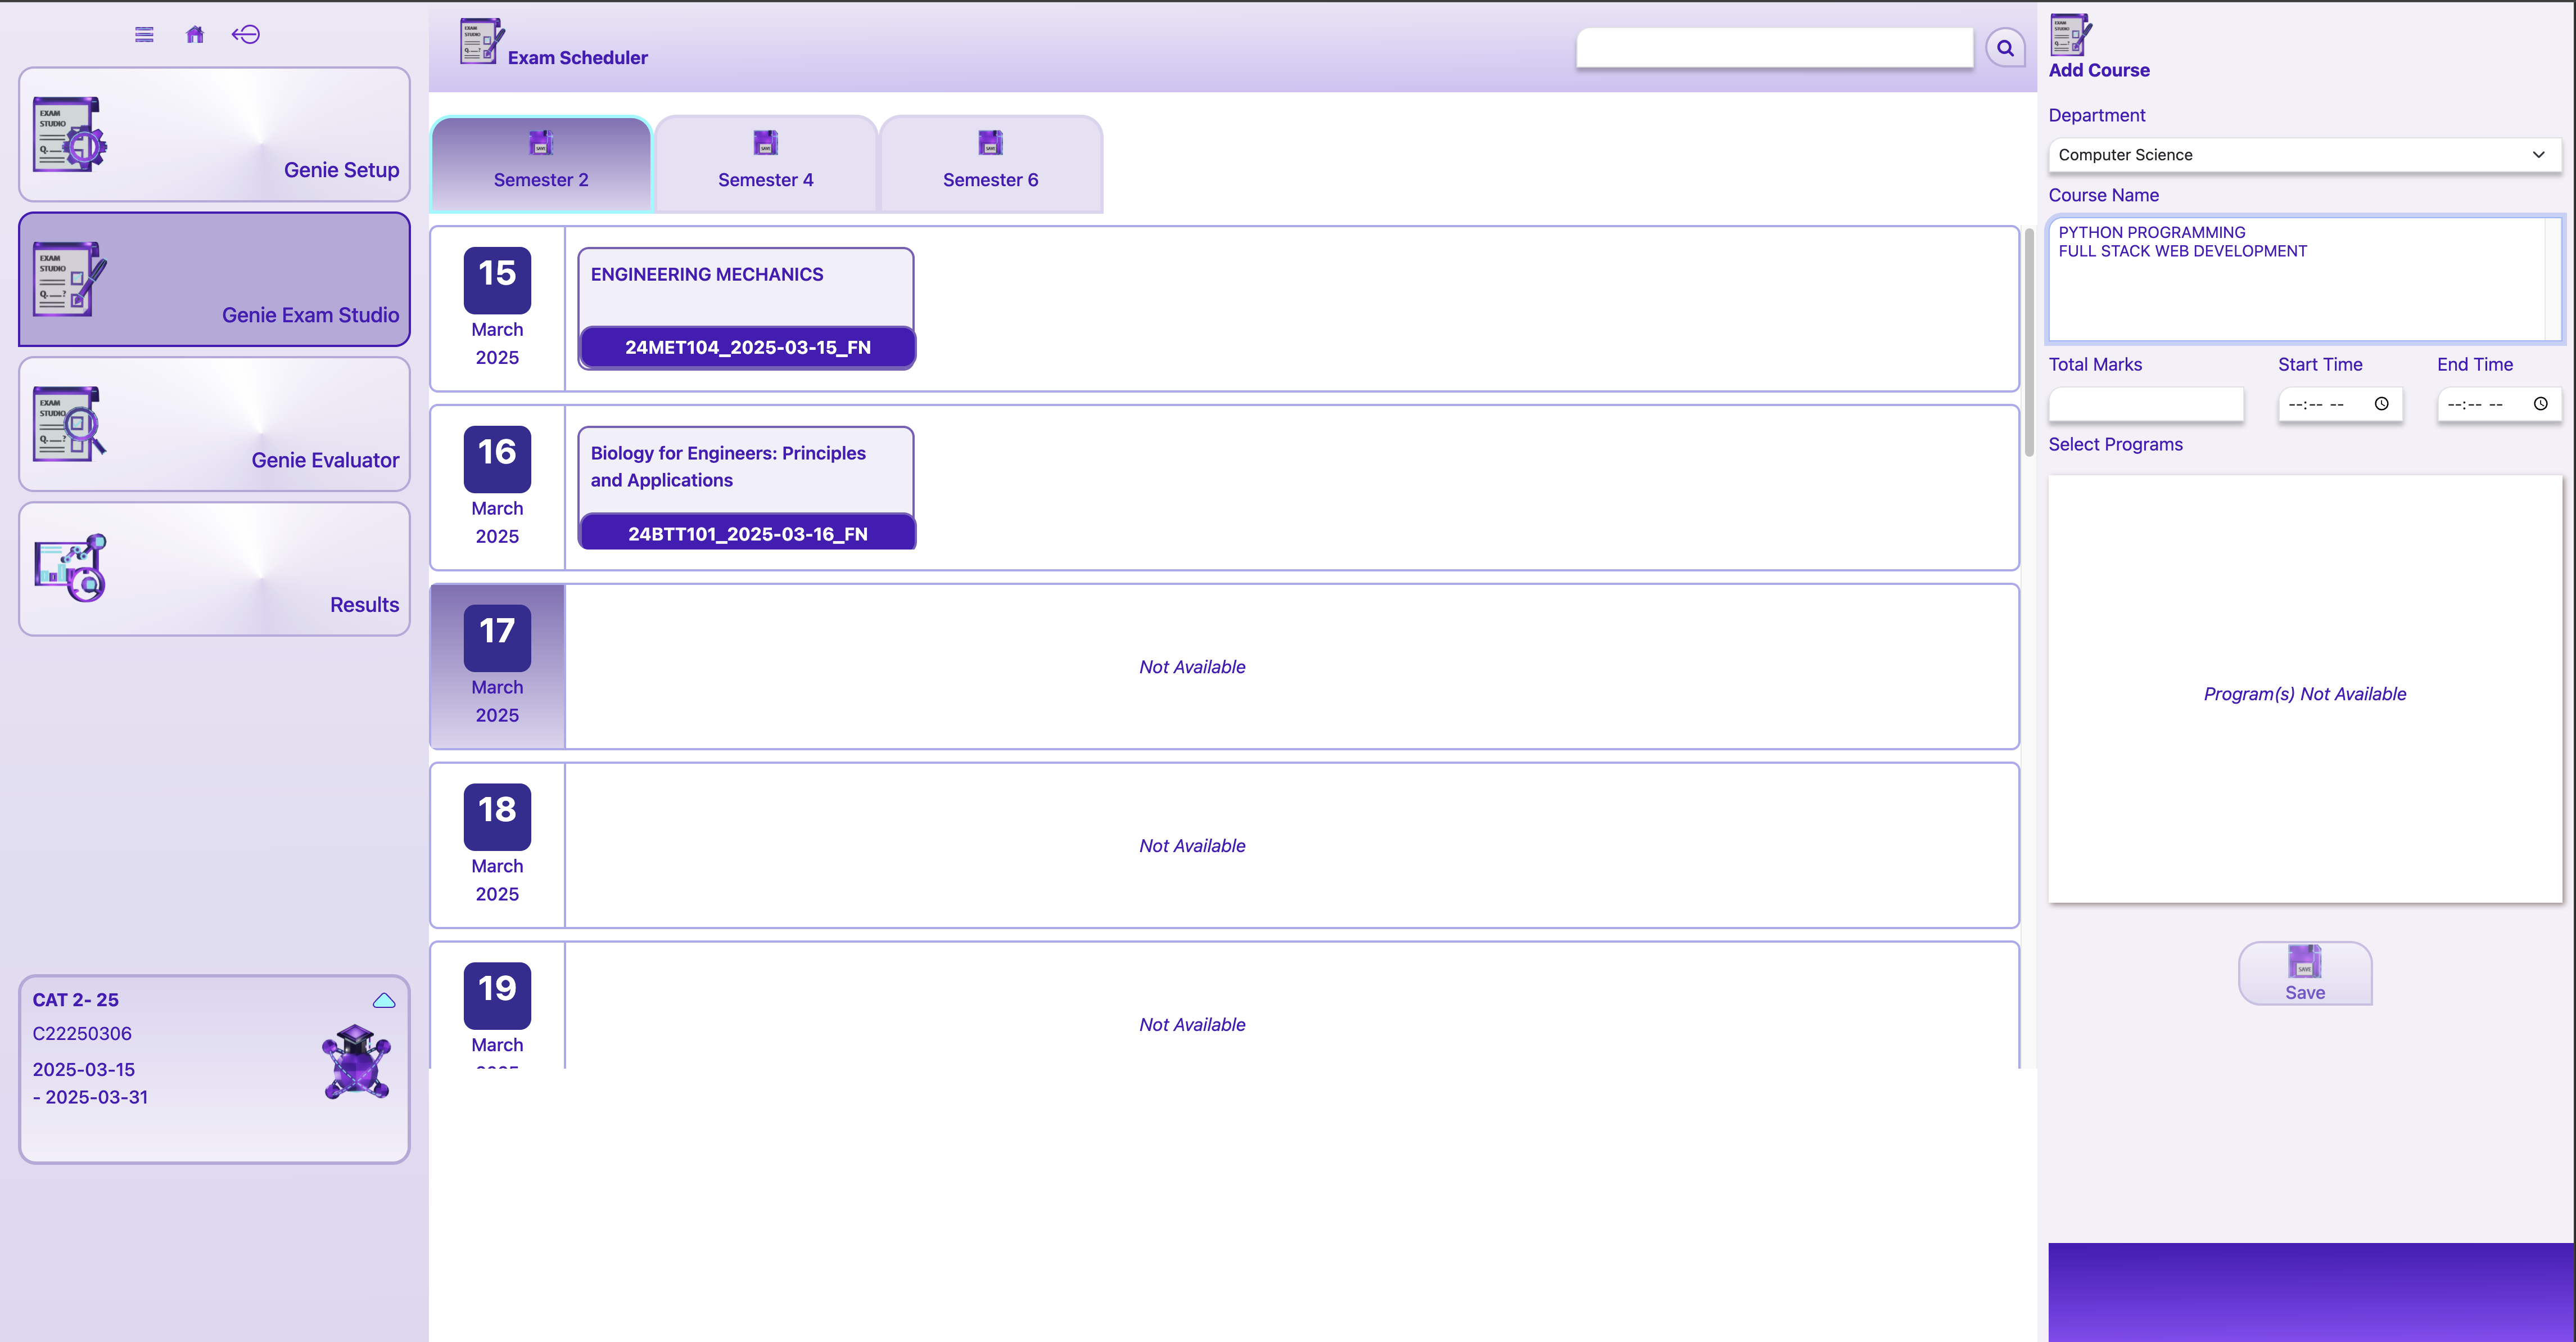Click the schedule list vertical scrollbar
Image resolution: width=2576 pixels, height=1342 pixels.
2029,343
